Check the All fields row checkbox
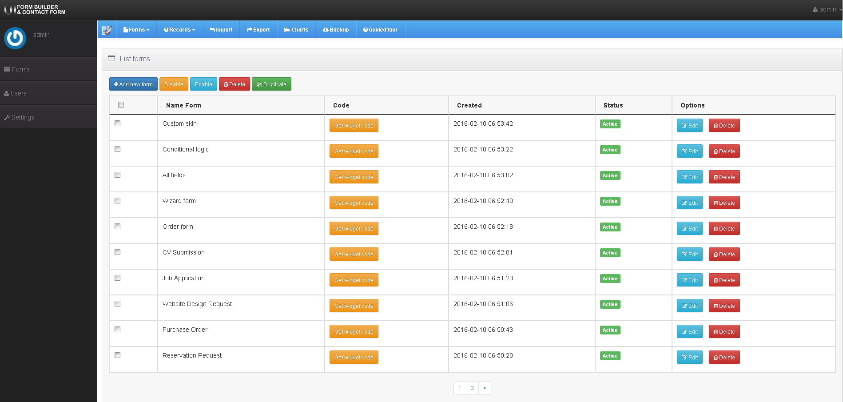The height and width of the screenshot is (402, 843). tap(118, 175)
